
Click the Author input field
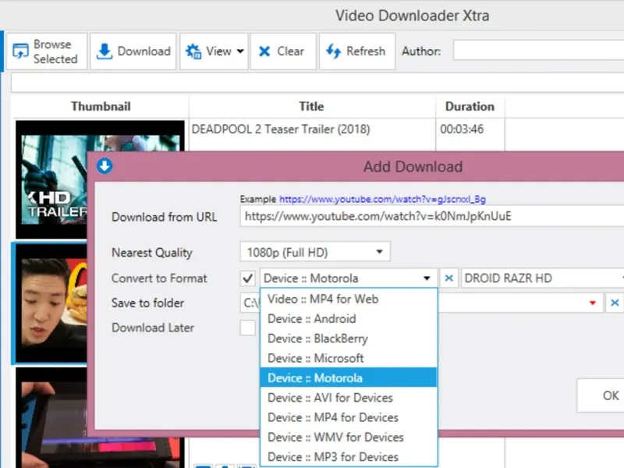(x=538, y=51)
